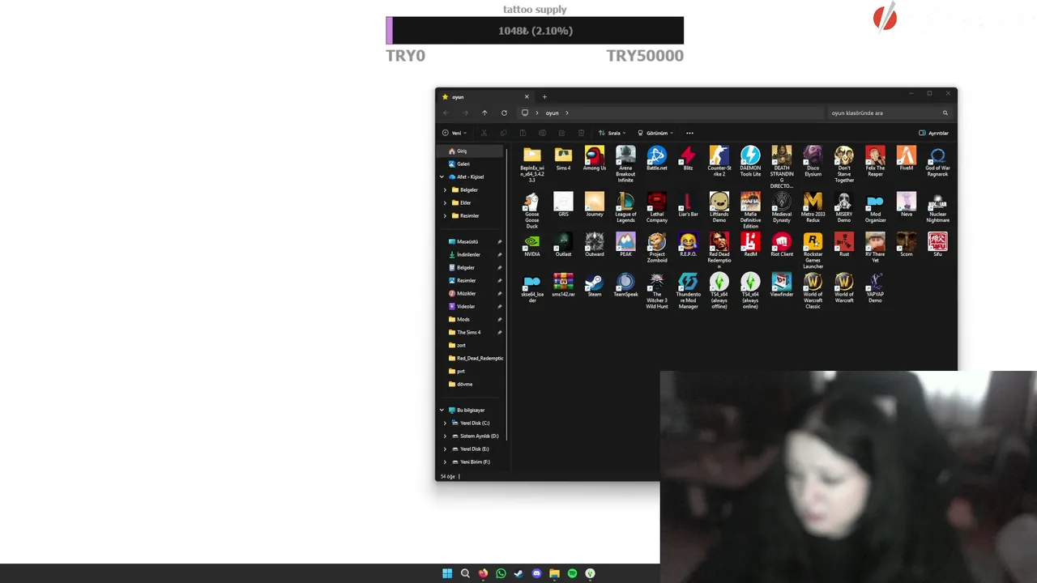Viewport: 1037px width, 583px height.
Task: Select the FiveM shortcut
Action: [x=907, y=159]
